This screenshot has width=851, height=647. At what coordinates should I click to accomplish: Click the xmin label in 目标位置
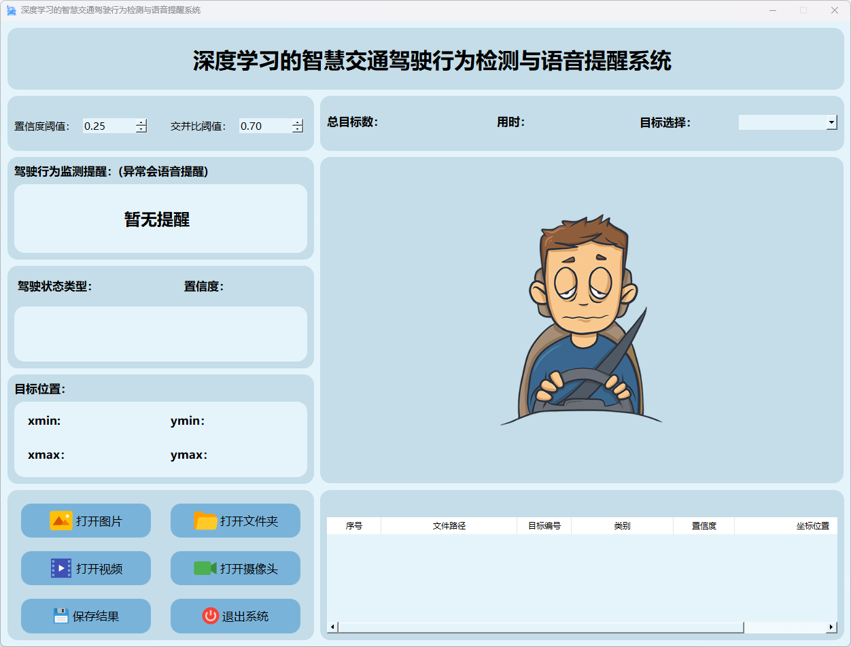[45, 421]
